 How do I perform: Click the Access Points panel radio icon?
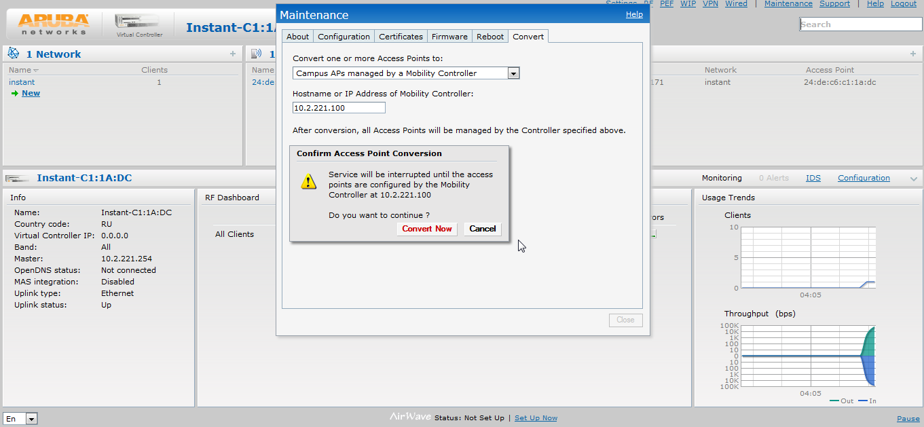click(257, 54)
